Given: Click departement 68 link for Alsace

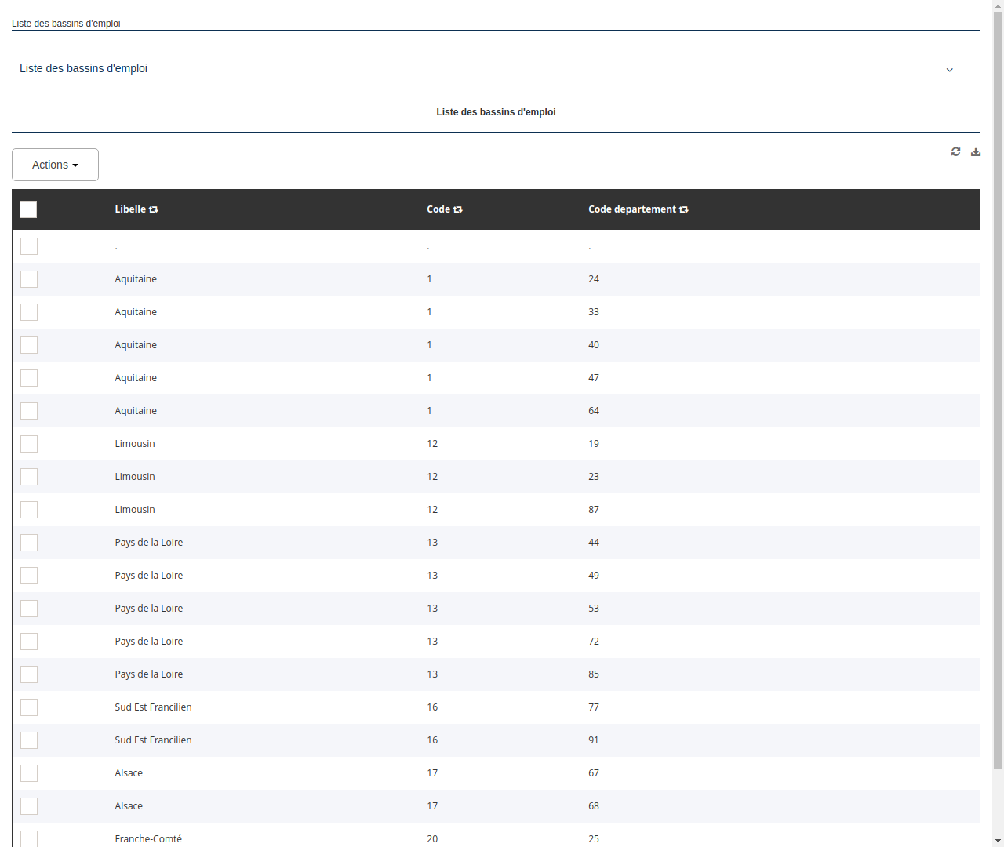Looking at the screenshot, I should tap(594, 806).
